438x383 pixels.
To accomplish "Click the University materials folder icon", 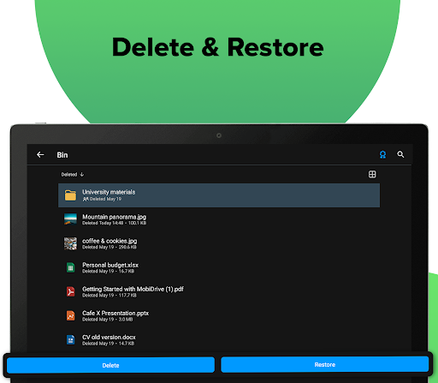I will (x=70, y=195).
